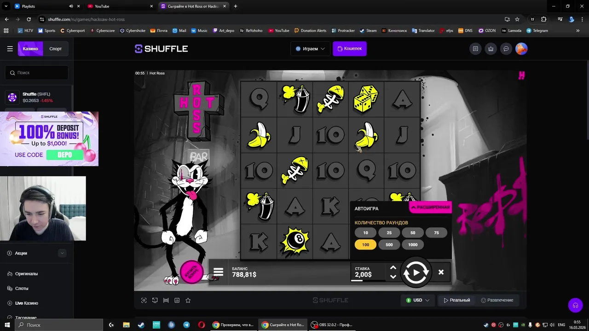Open the Windows Start menu
589x331 pixels.
(x=7, y=325)
